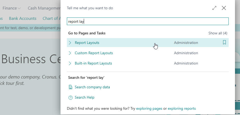Image resolution: width=240 pixels, height=115 pixels.
Task: Open the Built-in Report Layouts page
Action: 93,63
